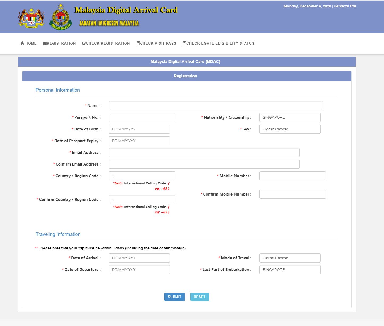The width and height of the screenshot is (384, 326).
Task: Click the Home house icon
Action: pos(22,43)
